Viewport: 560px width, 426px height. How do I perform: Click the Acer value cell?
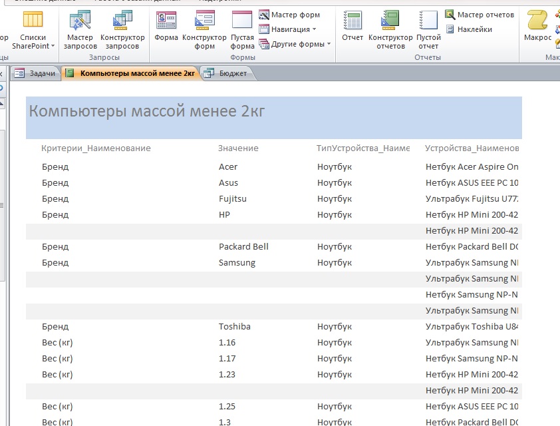click(228, 167)
